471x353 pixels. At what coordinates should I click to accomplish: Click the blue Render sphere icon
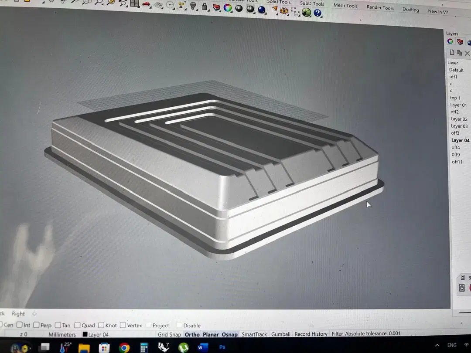pyautogui.click(x=262, y=10)
